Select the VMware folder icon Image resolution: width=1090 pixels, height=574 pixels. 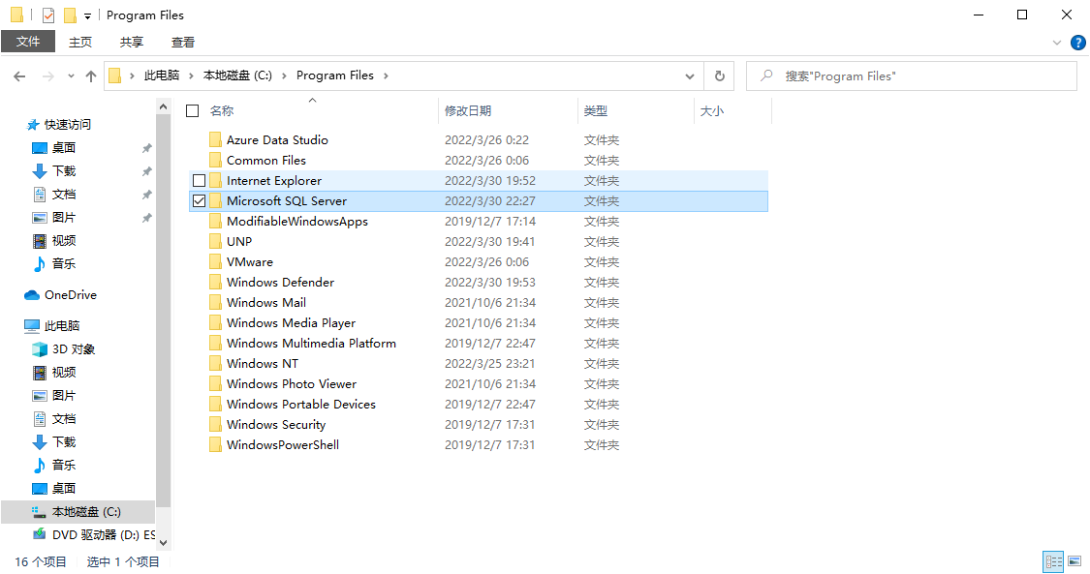[215, 261]
